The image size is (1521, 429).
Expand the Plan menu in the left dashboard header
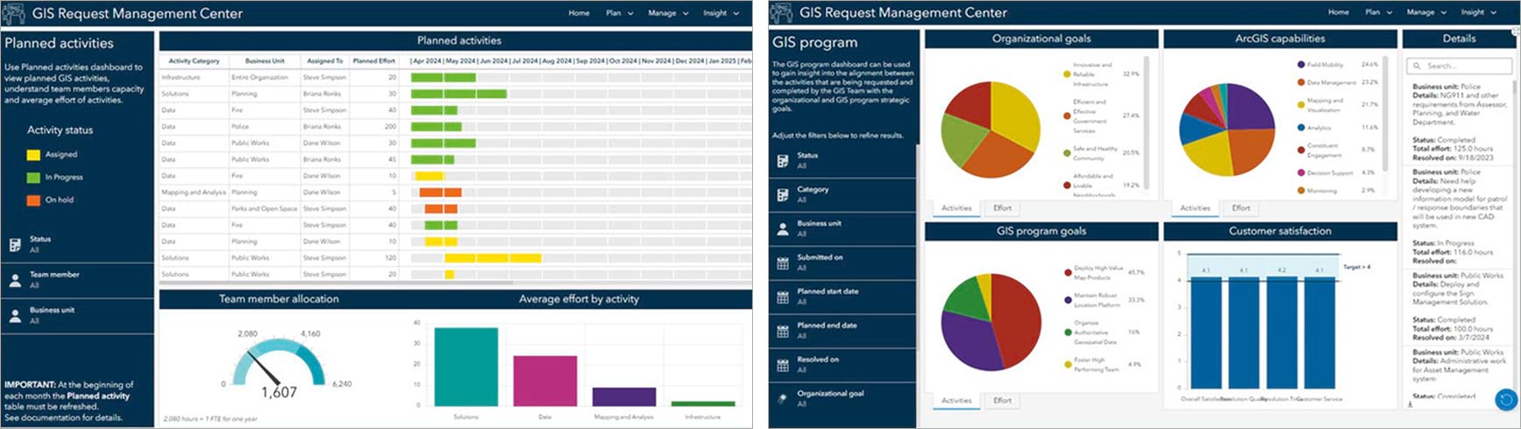(x=619, y=13)
